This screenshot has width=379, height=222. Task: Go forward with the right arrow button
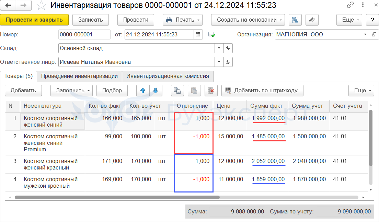[23, 5]
